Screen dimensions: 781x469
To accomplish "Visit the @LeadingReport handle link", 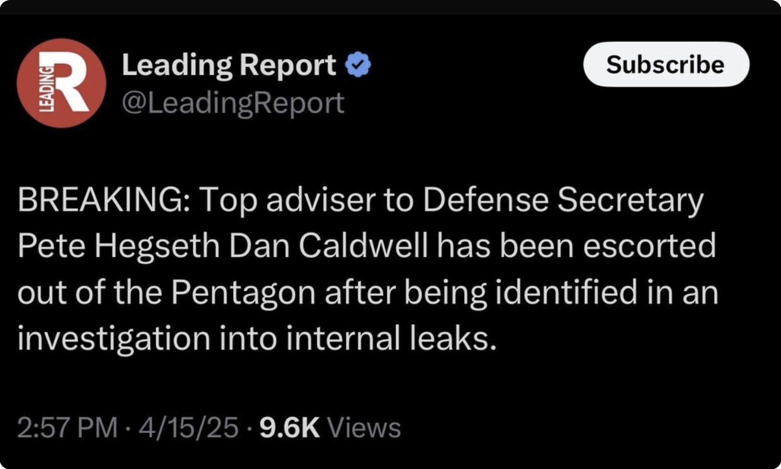I will click(x=233, y=103).
